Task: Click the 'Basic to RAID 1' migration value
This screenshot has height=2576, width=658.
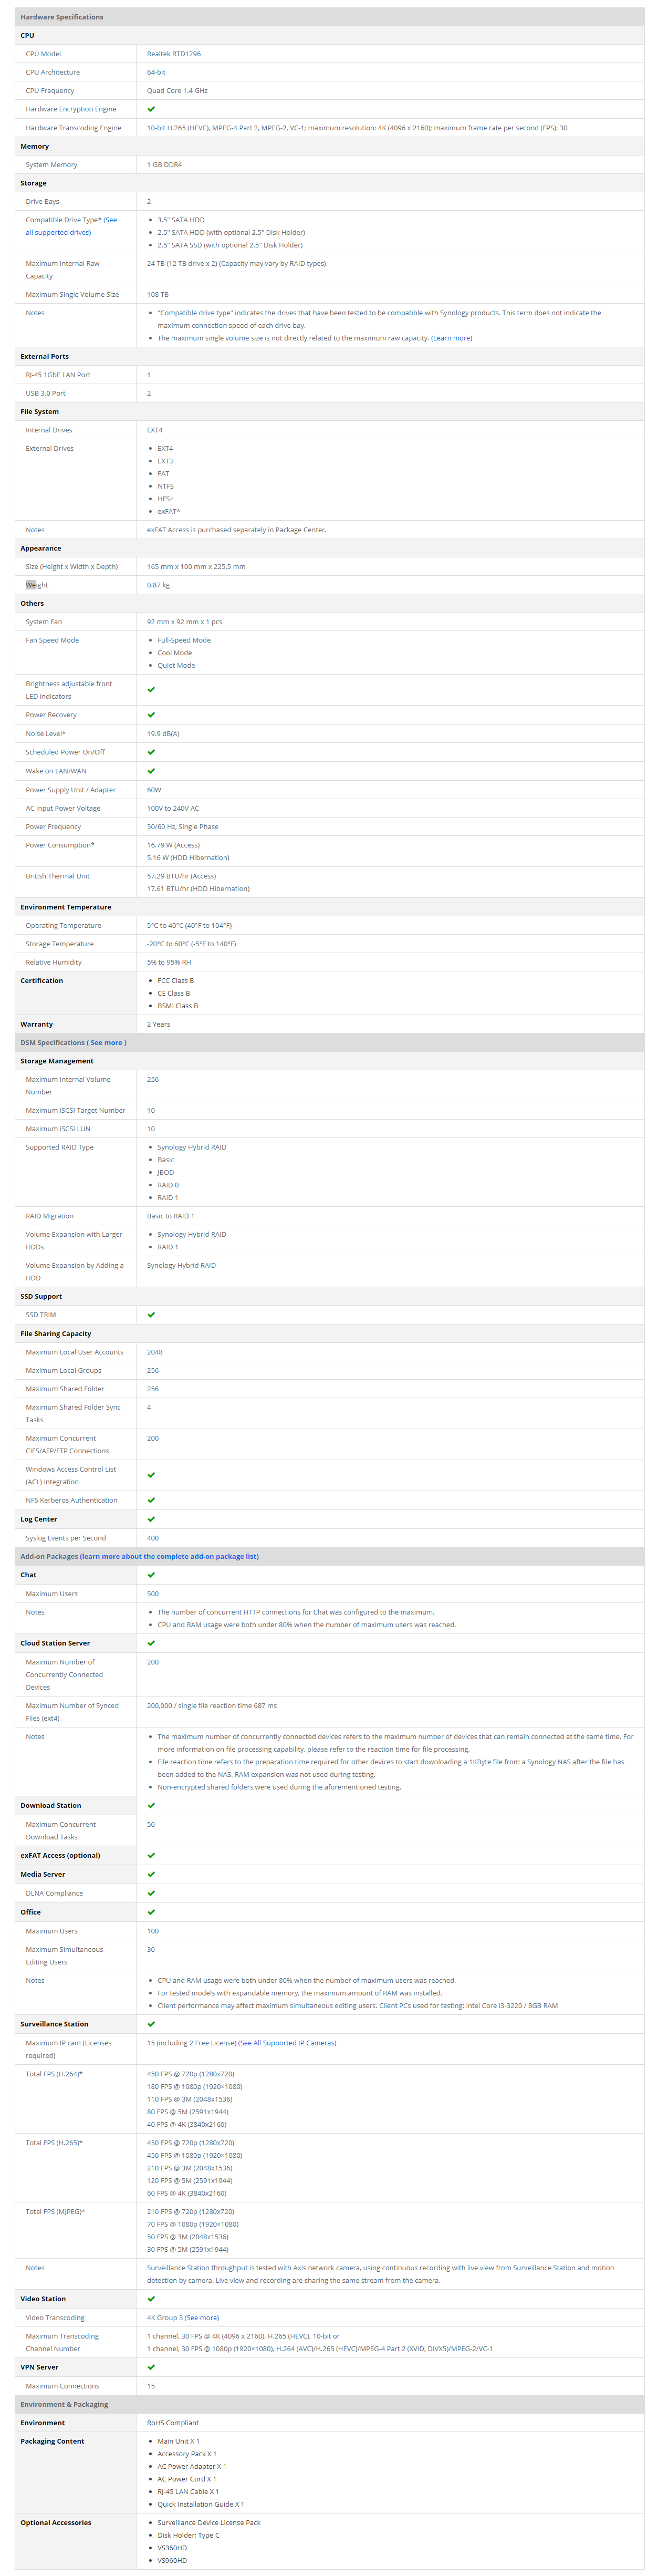Action: [171, 1216]
